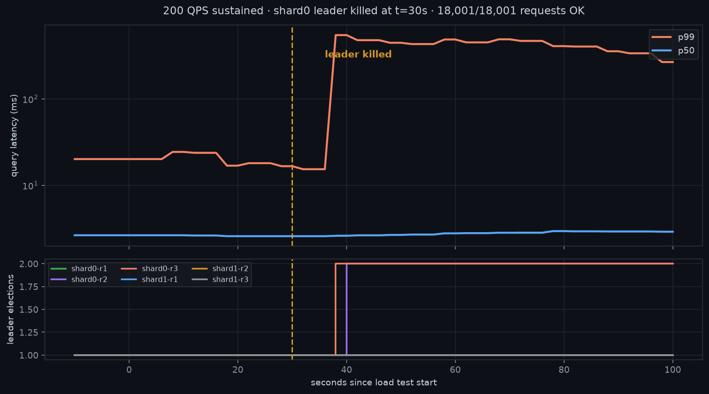This screenshot has height=394, width=709.
Task: Select the 'leader killed' annotation text
Action: [358, 54]
